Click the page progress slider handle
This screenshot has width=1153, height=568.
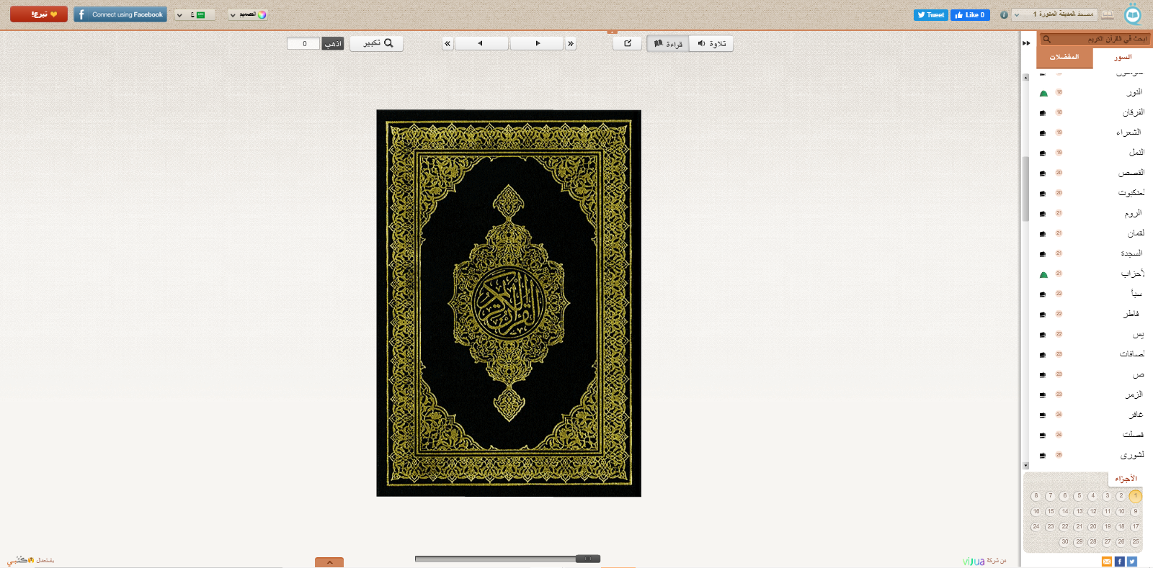[588, 559]
